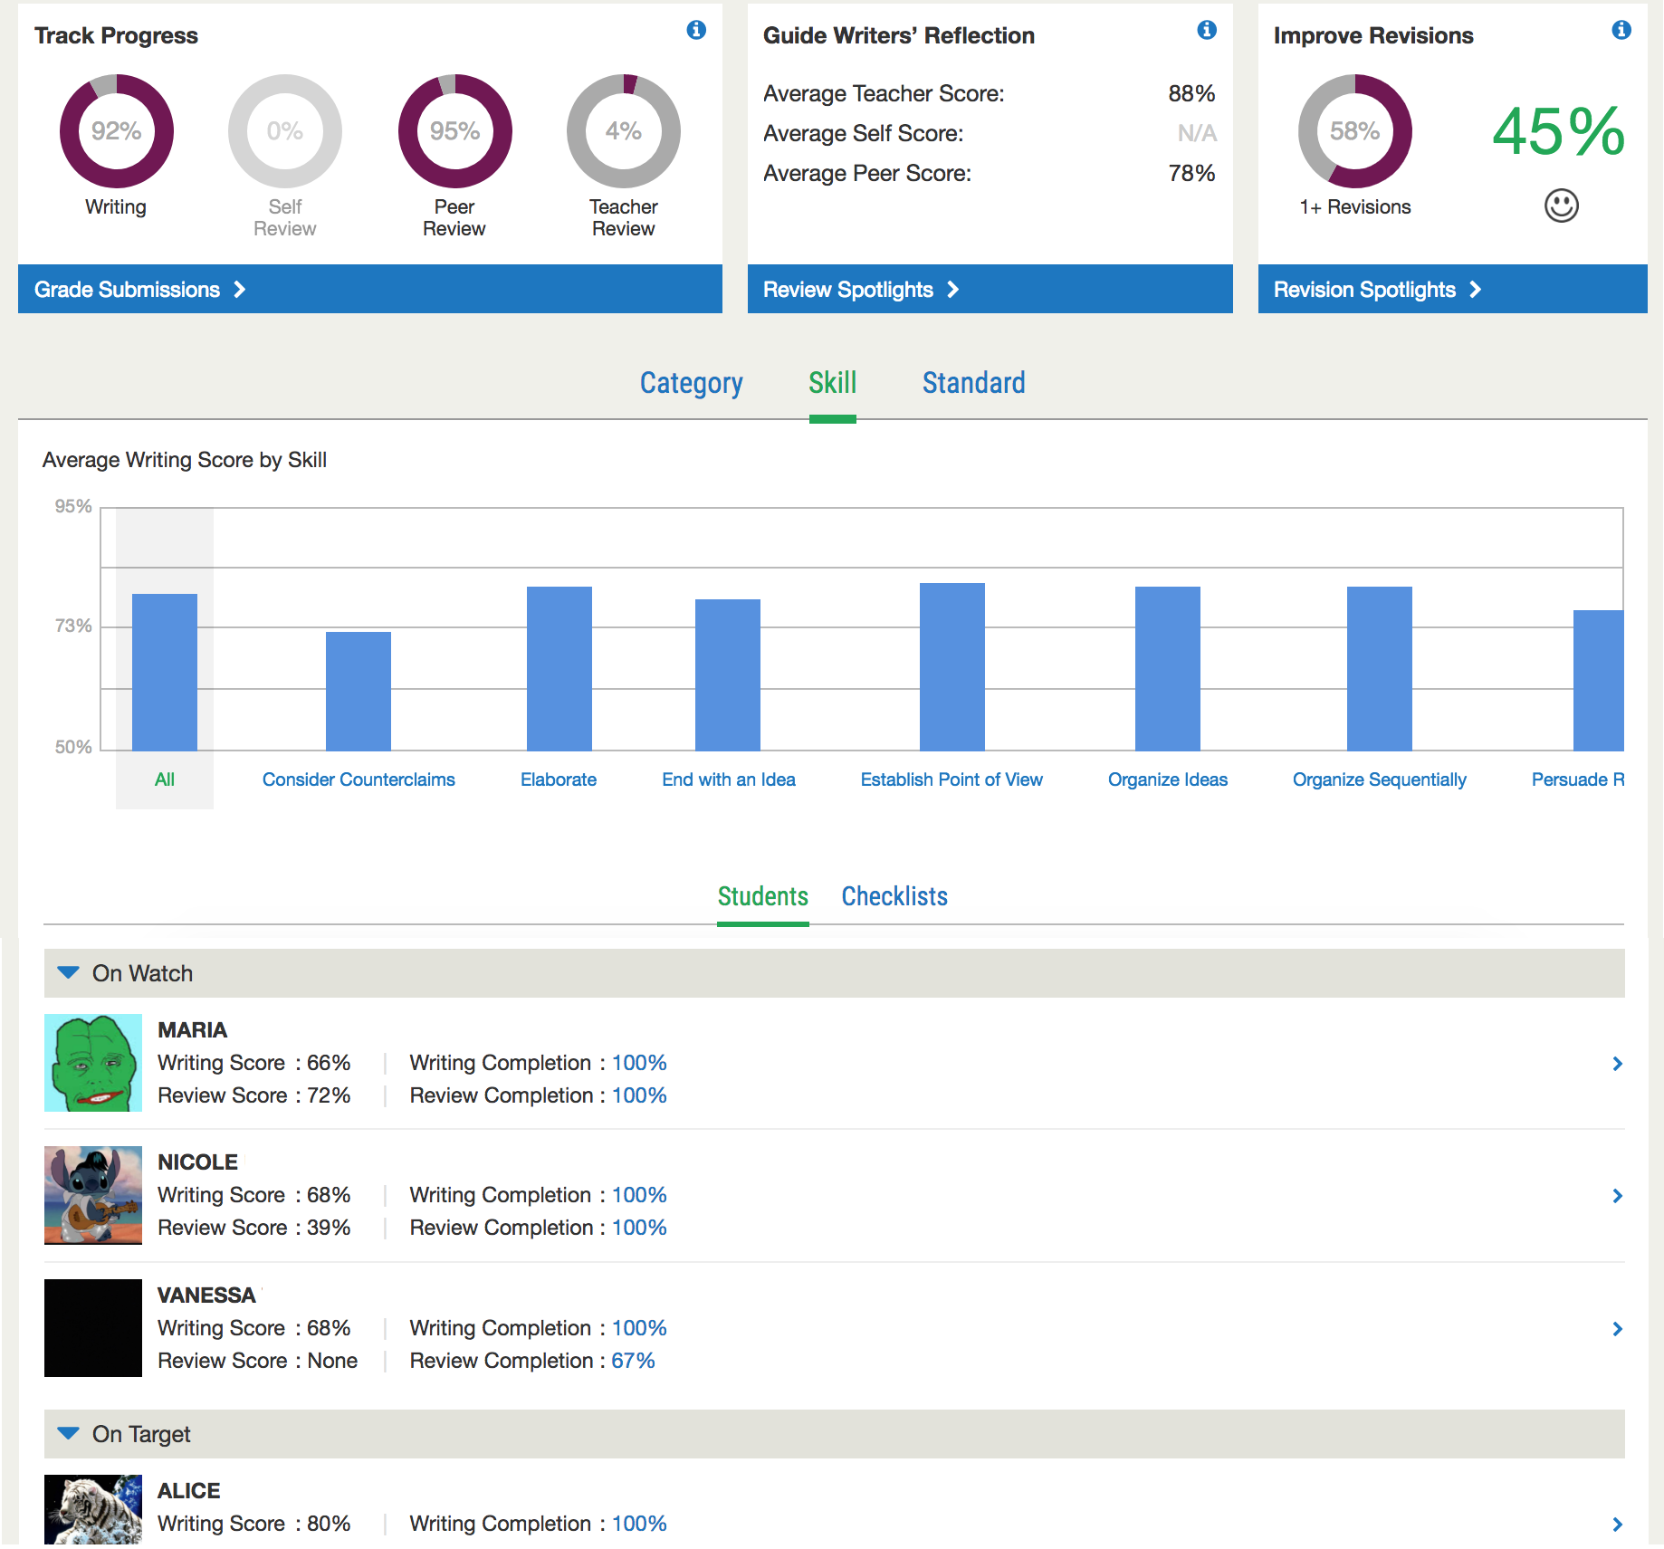Open Nicole's row chevron arrow

pos(1617,1196)
